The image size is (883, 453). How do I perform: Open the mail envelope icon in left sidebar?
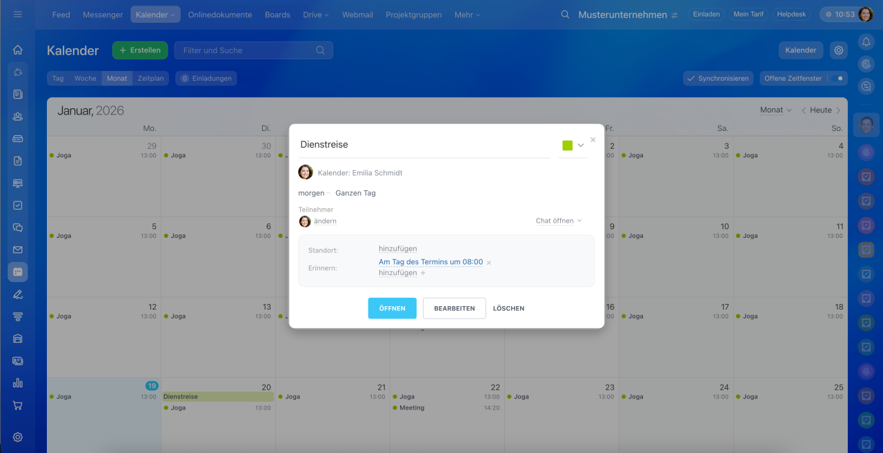tap(18, 250)
